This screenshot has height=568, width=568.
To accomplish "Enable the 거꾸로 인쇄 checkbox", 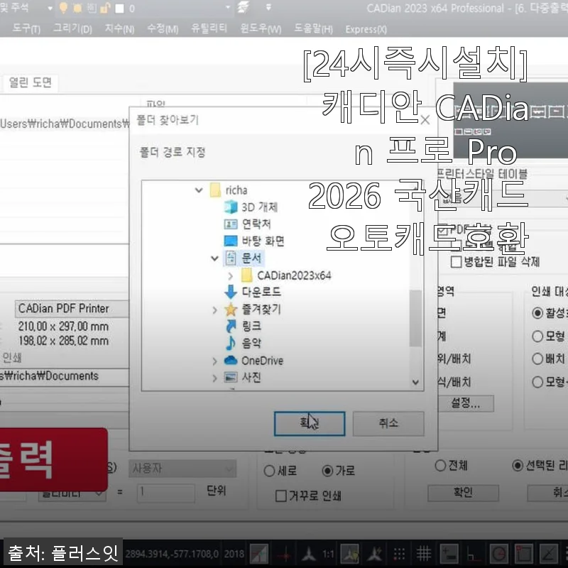I will tap(280, 495).
